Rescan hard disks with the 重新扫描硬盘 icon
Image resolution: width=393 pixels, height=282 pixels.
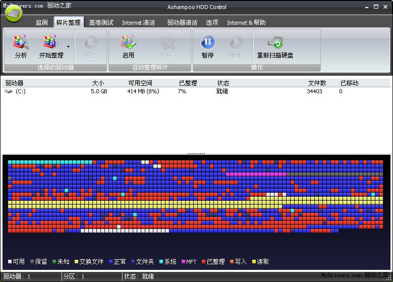click(x=275, y=43)
